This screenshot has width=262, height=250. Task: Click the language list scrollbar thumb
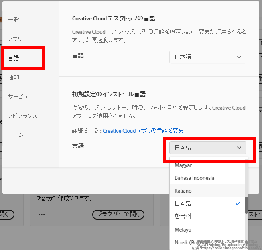(x=246, y=205)
